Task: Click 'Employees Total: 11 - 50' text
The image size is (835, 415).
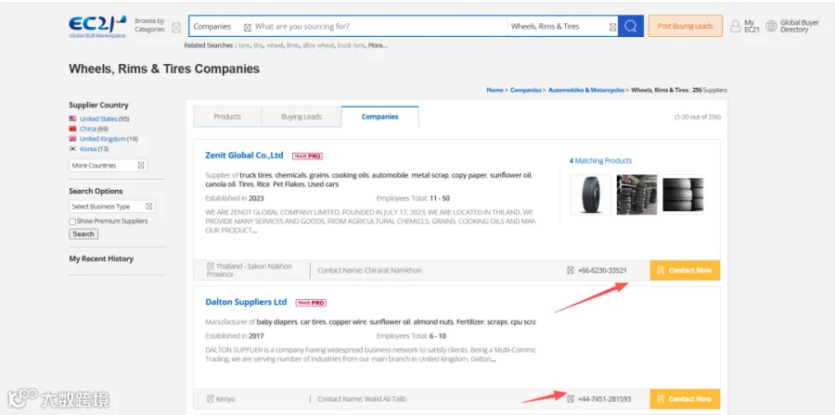Action: tap(413, 199)
